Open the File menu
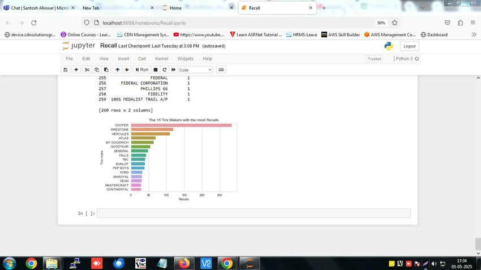 click(70, 59)
